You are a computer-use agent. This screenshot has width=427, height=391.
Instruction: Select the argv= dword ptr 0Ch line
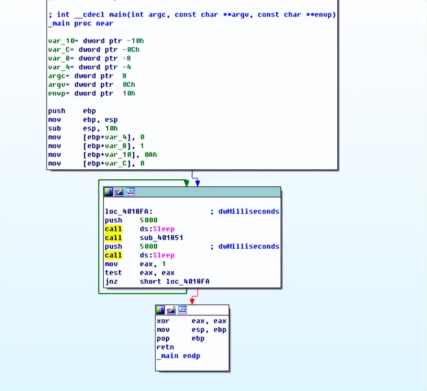[x=91, y=84]
